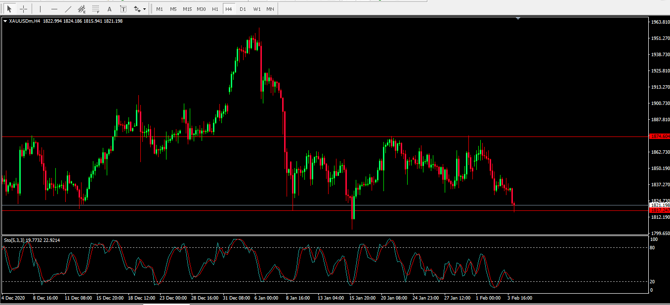
Task: Open the arrows objects dropdown
Action: point(140,9)
